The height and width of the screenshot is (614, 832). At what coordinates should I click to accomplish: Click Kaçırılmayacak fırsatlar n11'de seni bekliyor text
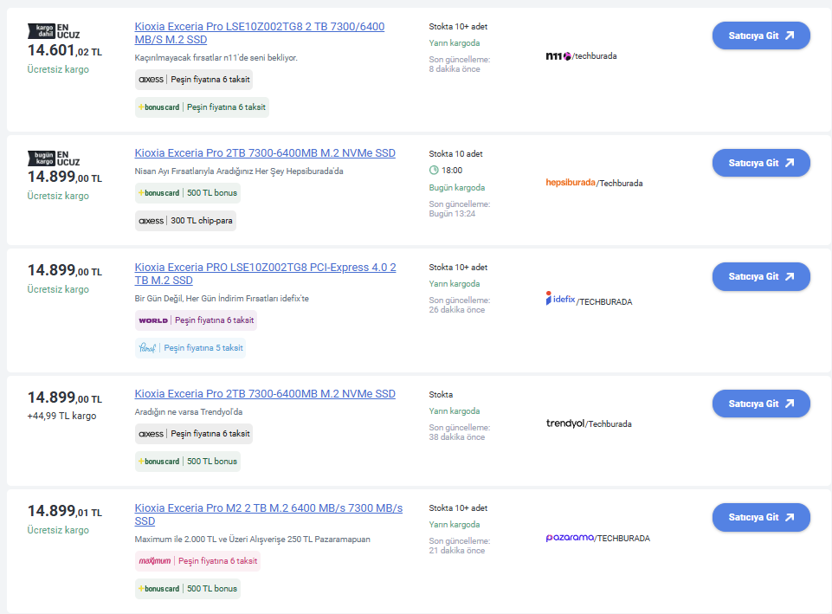(216, 58)
